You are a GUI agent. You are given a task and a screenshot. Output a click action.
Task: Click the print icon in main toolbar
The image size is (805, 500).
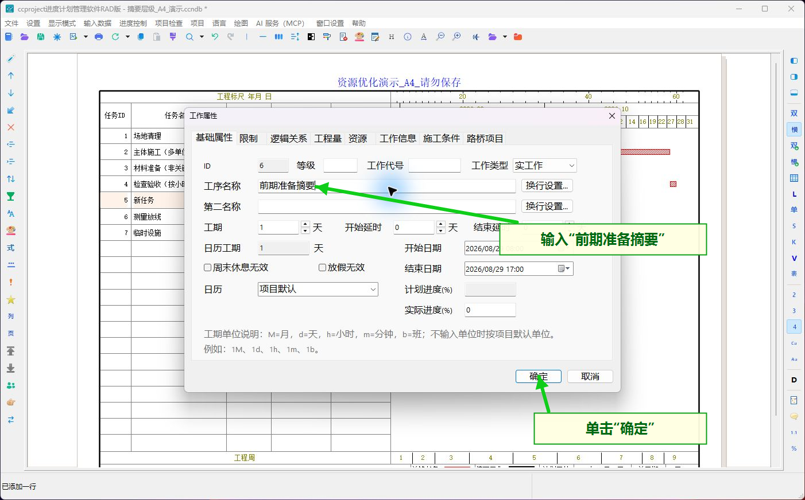coord(99,37)
